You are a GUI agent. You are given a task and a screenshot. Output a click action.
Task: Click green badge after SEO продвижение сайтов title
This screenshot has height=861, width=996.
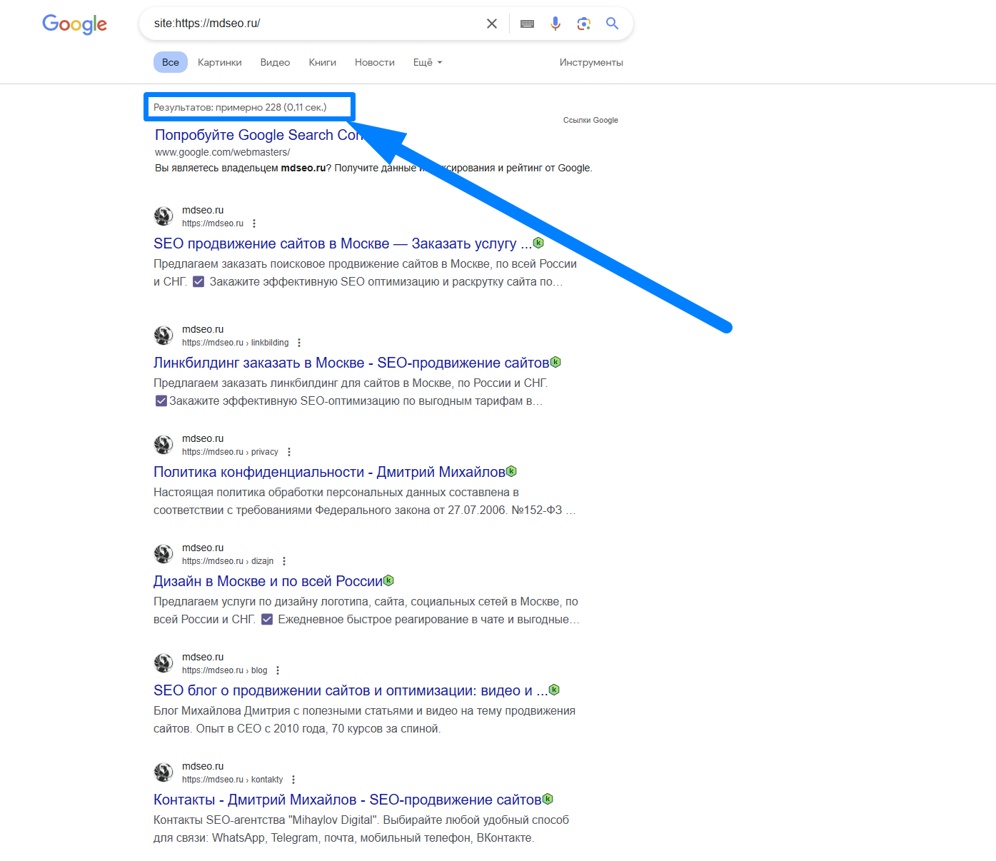coord(538,243)
